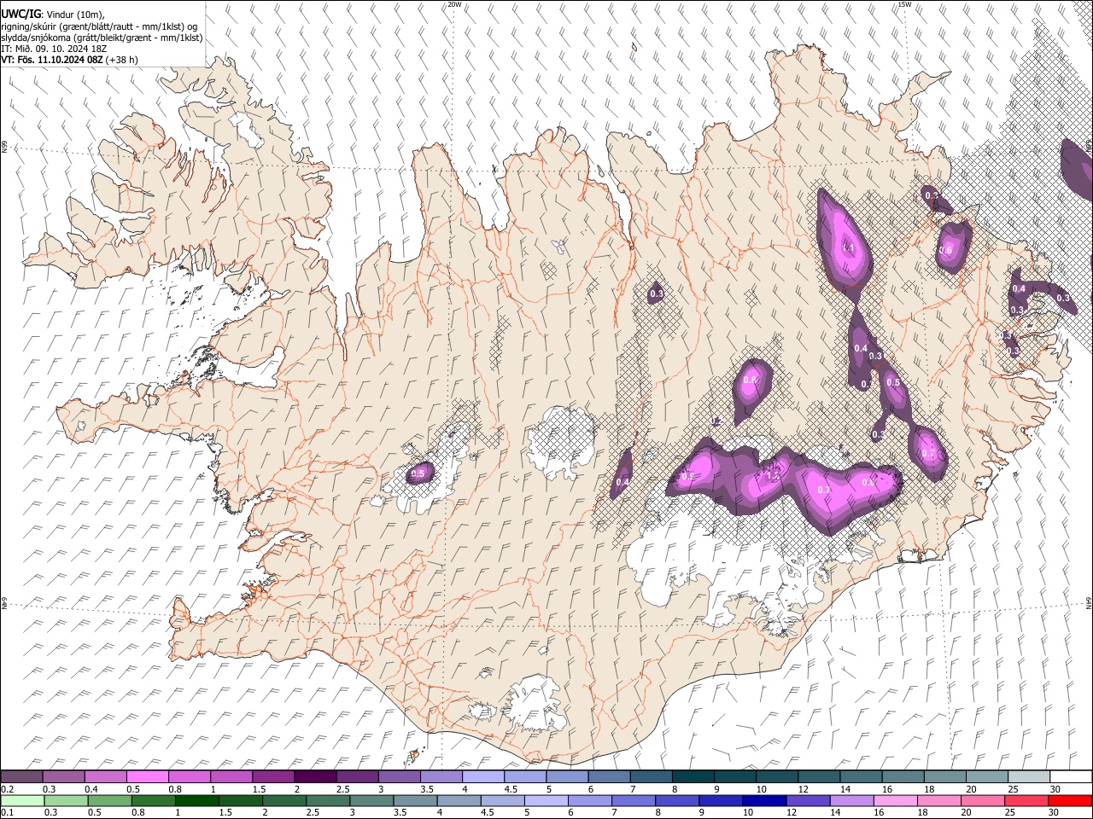Select the white 30 swatch in snow legend

1071,777
